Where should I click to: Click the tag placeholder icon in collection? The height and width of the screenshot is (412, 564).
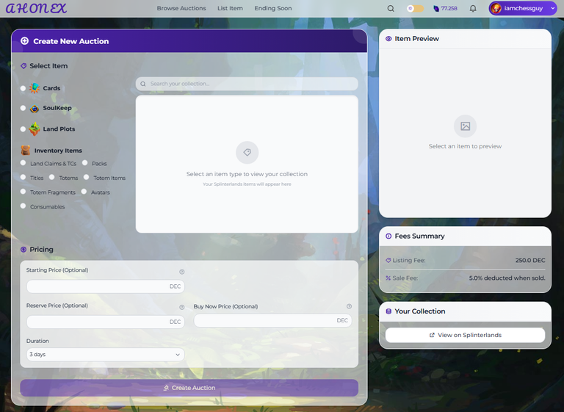coord(247,152)
